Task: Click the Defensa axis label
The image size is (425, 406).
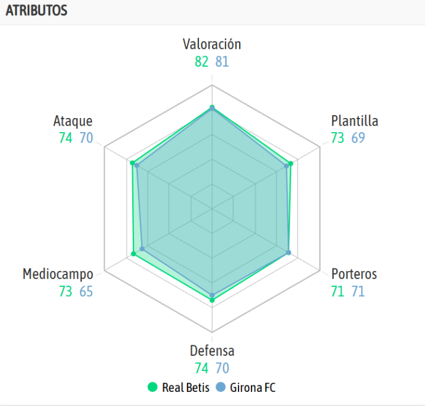Action: point(212,351)
